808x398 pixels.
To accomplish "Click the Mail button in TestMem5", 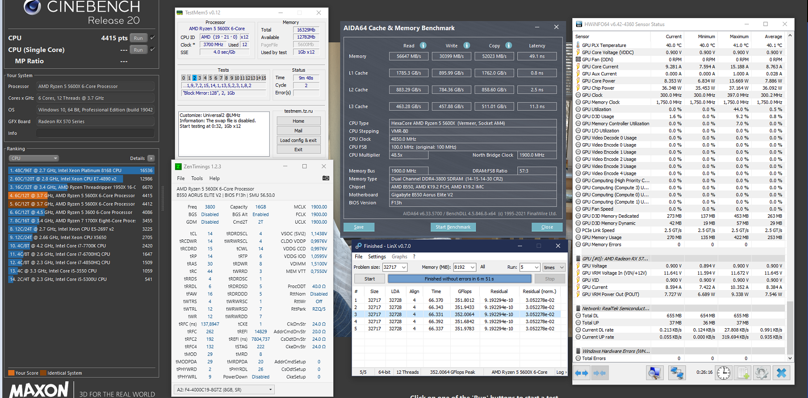I will pos(299,131).
